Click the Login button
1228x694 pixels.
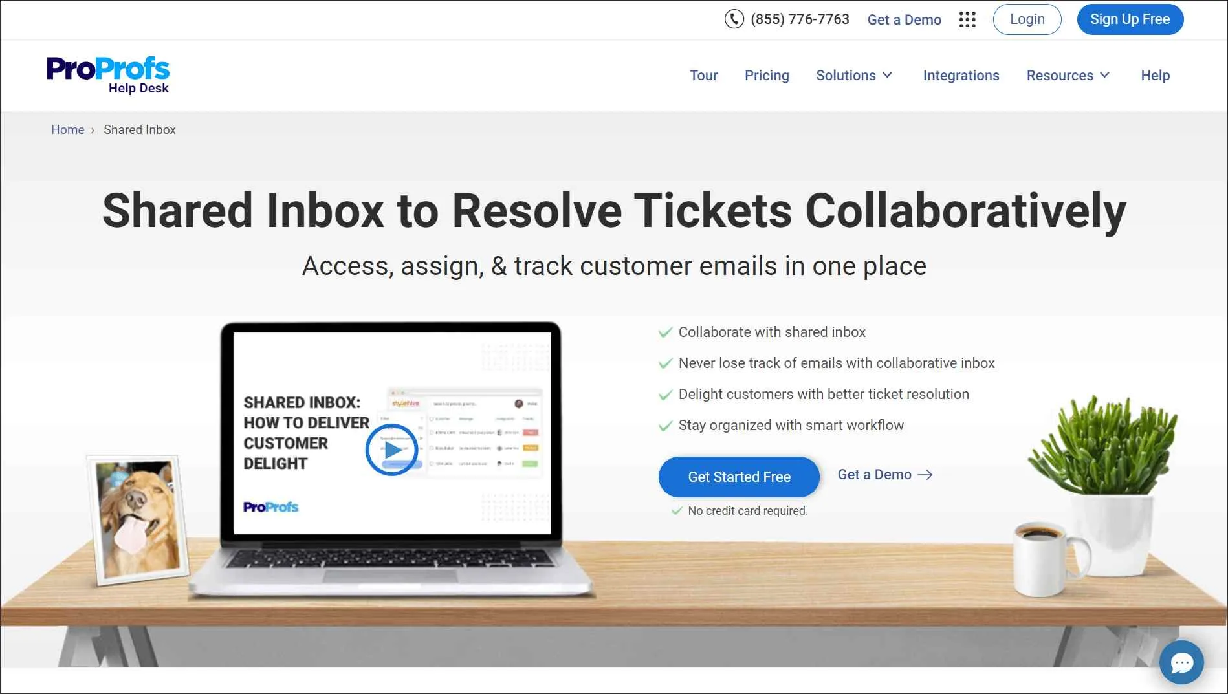coord(1027,19)
